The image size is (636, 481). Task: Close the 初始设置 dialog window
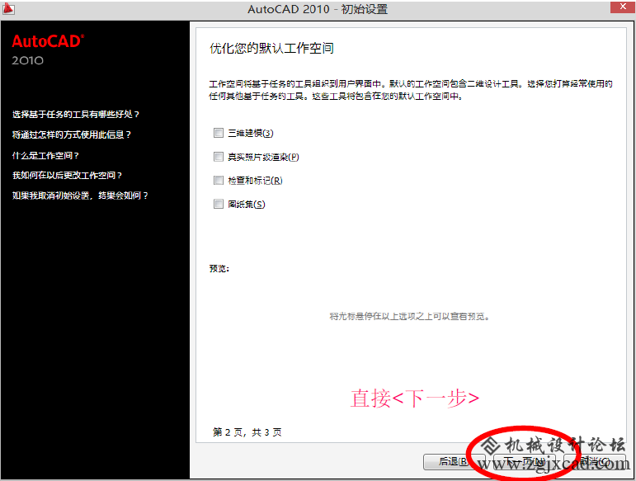click(623, 7)
